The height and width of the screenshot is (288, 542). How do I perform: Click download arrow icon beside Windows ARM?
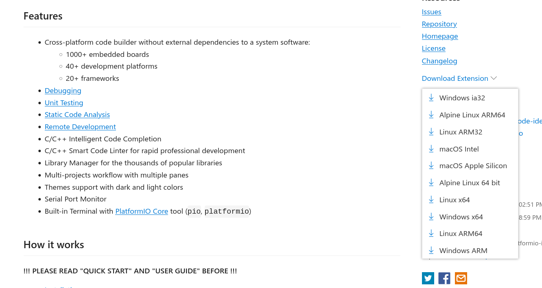(x=431, y=250)
